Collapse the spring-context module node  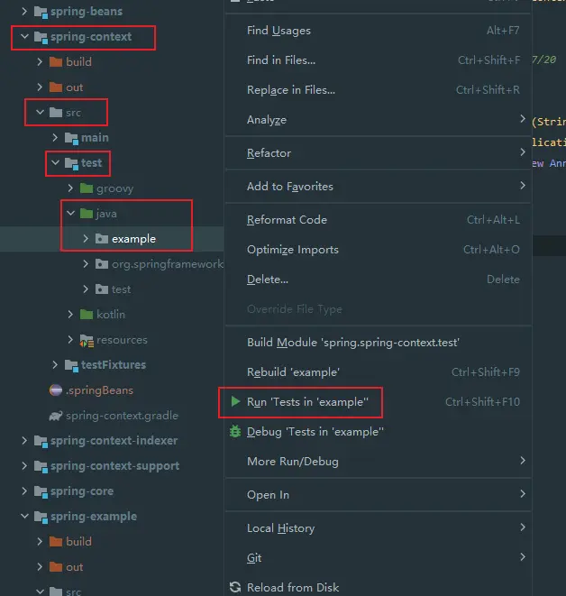tap(23, 37)
